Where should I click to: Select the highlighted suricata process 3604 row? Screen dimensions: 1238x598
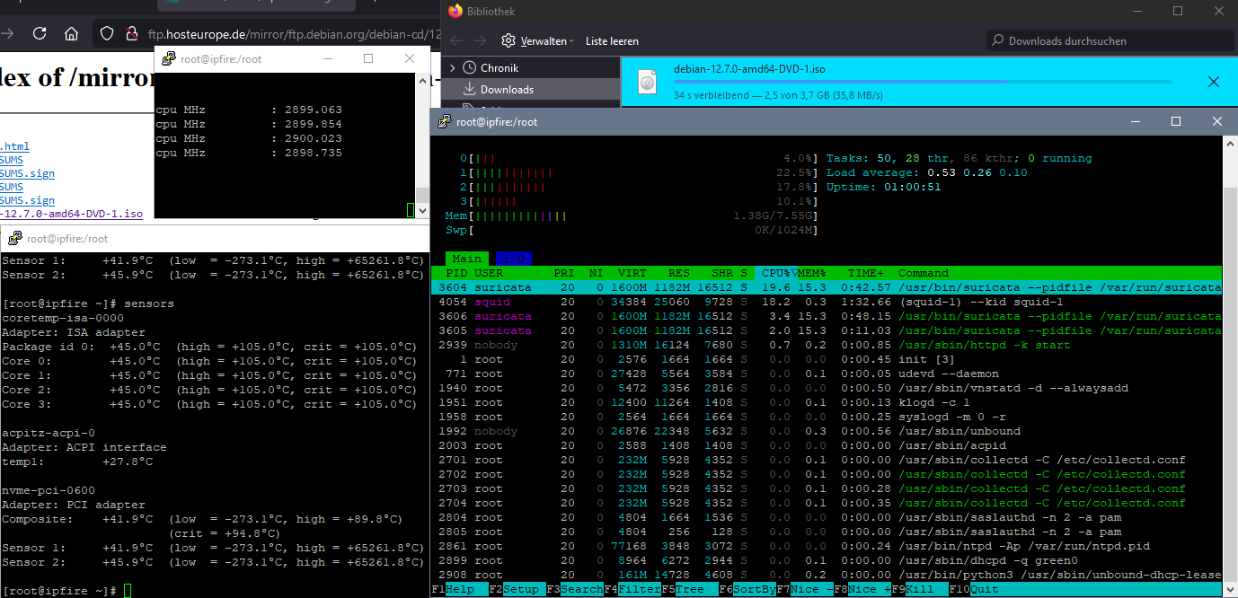click(827, 287)
